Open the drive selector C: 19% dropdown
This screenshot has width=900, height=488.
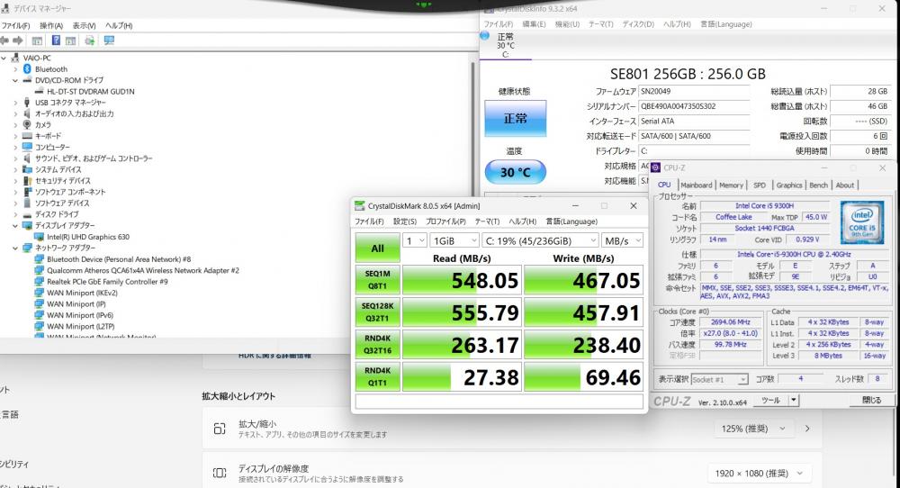click(x=540, y=240)
